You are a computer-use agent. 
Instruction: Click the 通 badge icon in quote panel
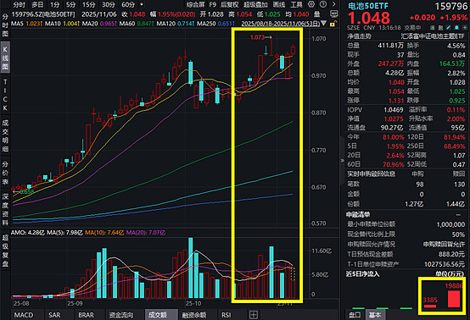click(x=432, y=28)
